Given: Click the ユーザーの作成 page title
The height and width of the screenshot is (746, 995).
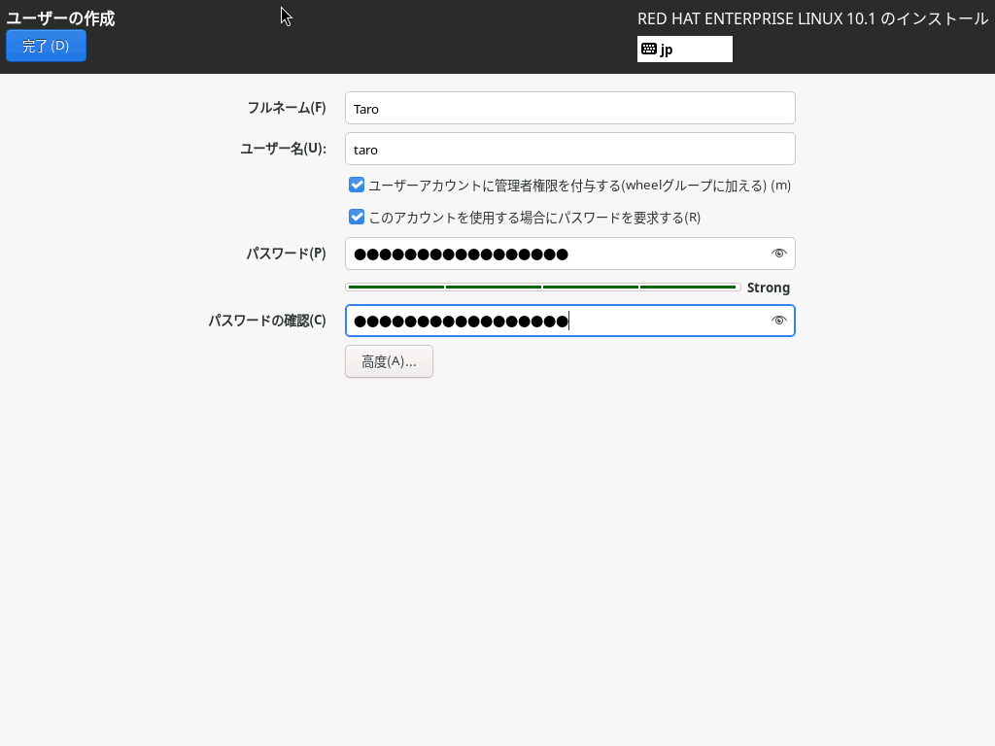Looking at the screenshot, I should tap(60, 18).
